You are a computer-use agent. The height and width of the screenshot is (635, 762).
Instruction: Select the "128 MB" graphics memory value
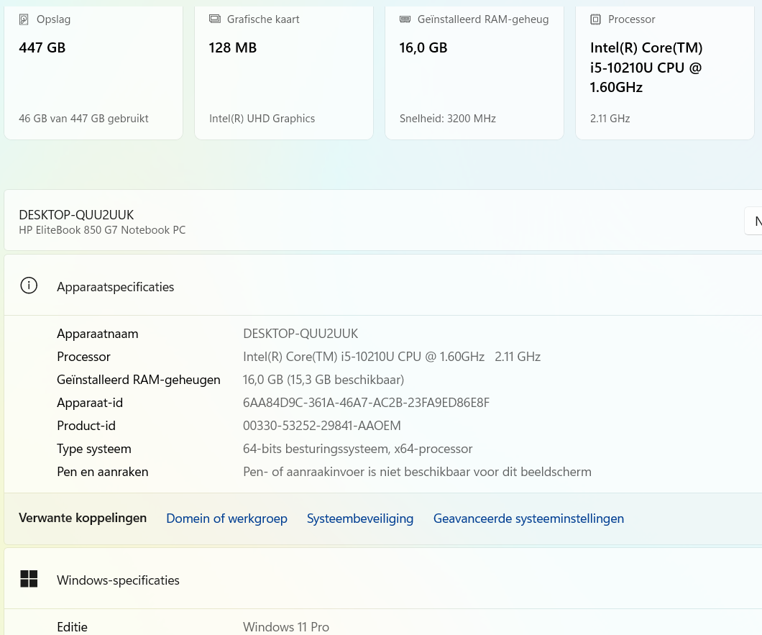233,47
